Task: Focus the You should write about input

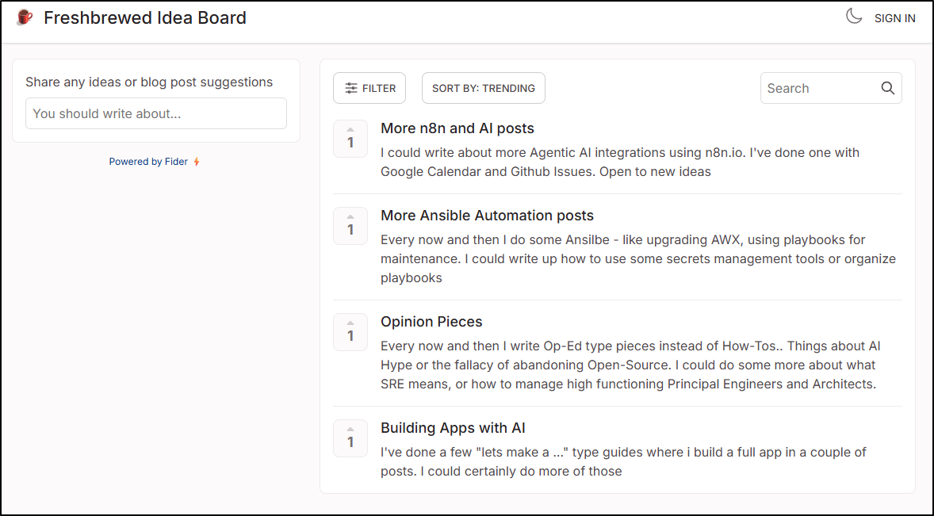Action: pyautogui.click(x=156, y=113)
